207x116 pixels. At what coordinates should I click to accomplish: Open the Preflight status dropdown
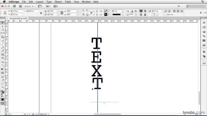[x=49, y=114]
